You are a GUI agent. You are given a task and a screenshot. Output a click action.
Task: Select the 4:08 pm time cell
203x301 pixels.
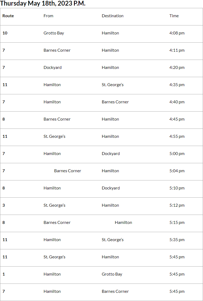pyautogui.click(x=177, y=33)
